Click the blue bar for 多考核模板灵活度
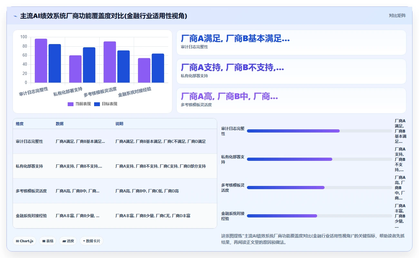Viewport: 419px width, 258px height. [x=123, y=67]
